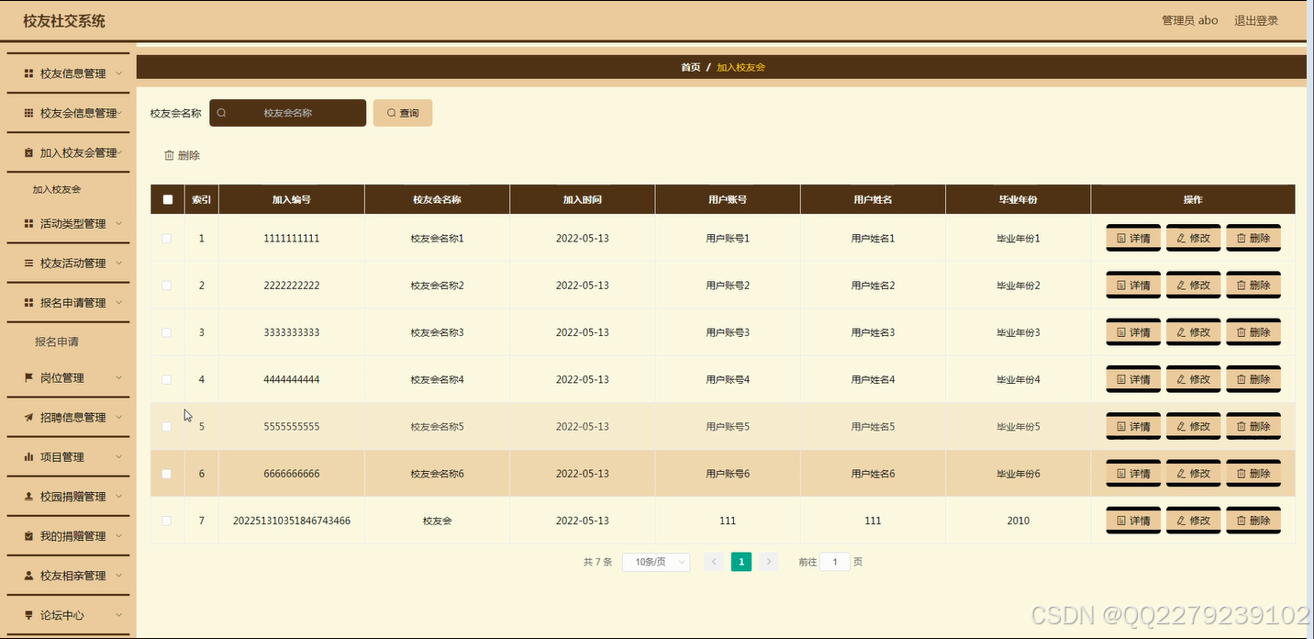Screen dimensions: 1314x639
Task: Click the cell 毕业年份3
Action: [1019, 332]
